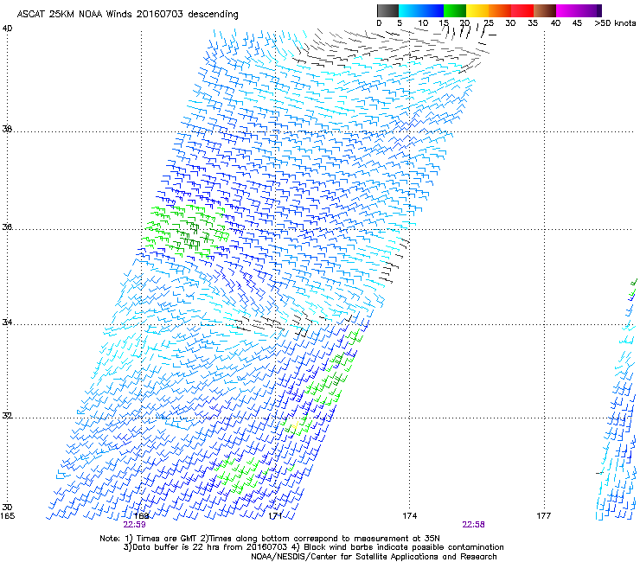Click the red 30-35 knots color segment
640x562 pixels.
point(522,10)
